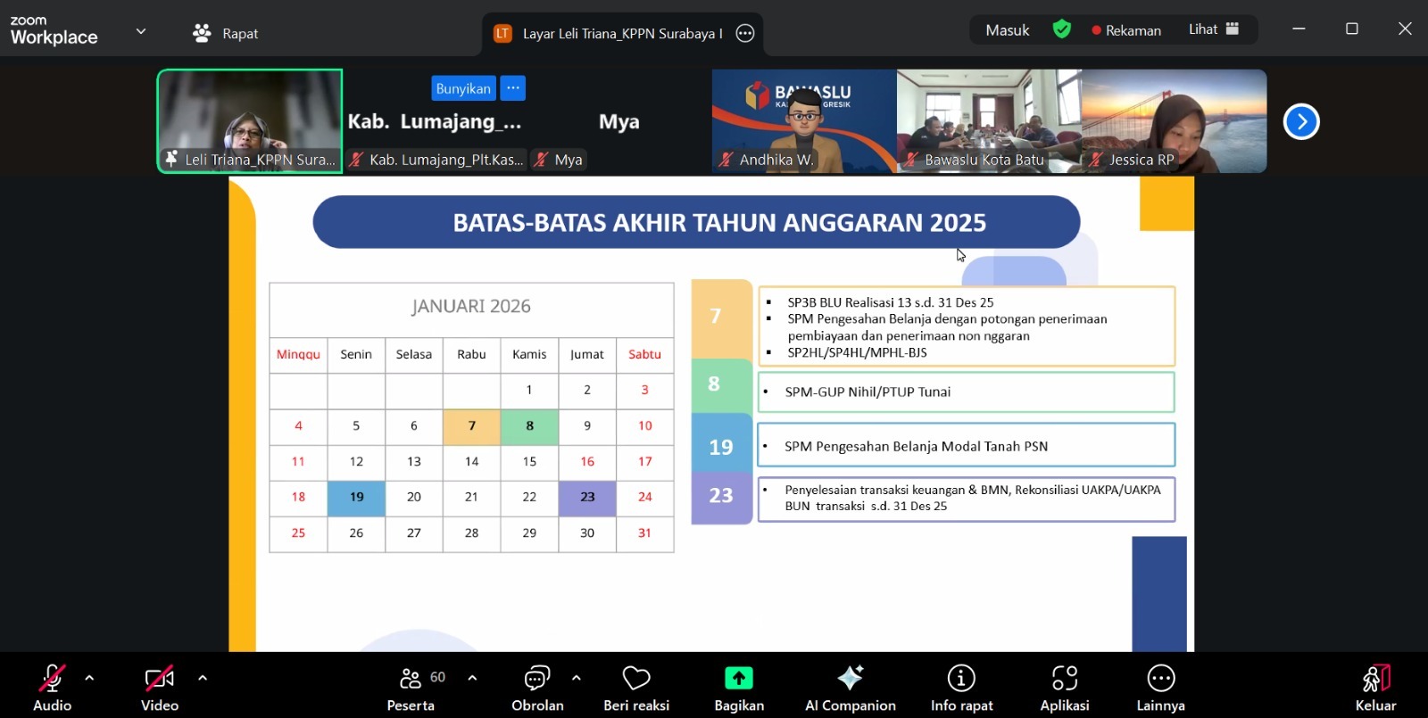Screen dimensions: 1428x718
Task: Click purple highlighted date 23 in calendar
Action: coord(587,498)
